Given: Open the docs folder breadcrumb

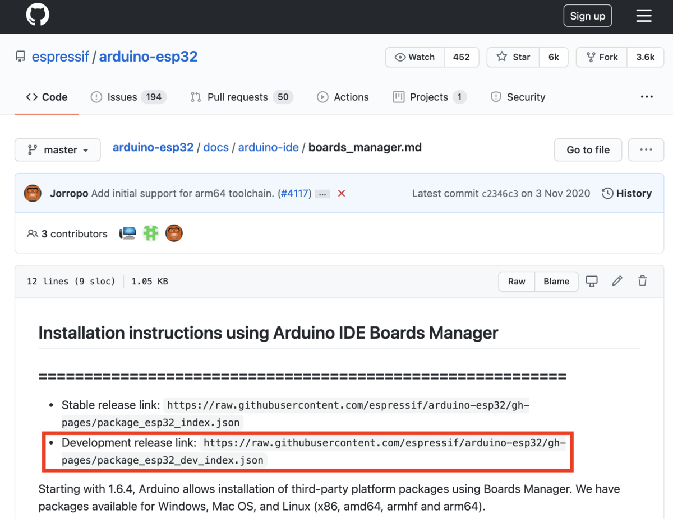Looking at the screenshot, I should pyautogui.click(x=216, y=147).
